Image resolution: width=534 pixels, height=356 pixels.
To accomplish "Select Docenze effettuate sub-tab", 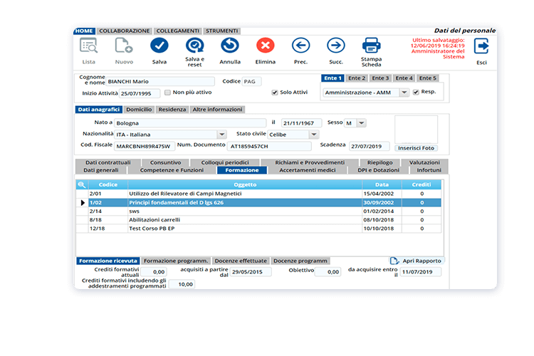I will coord(241,261).
